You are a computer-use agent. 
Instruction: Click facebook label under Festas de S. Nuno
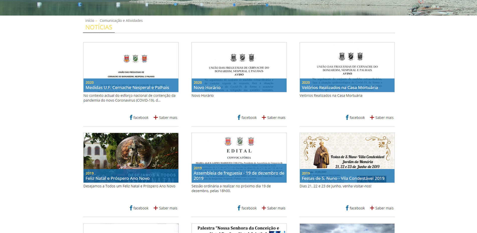357,208
